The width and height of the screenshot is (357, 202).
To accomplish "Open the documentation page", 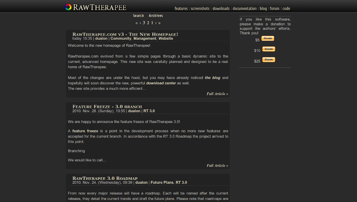I will pyautogui.click(x=244, y=9).
